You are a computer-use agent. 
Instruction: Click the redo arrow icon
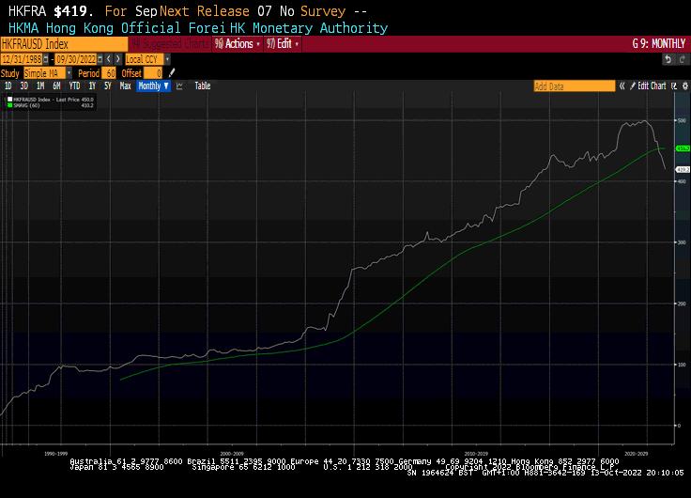[x=682, y=58]
